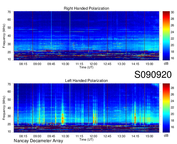Click the 15:00 tick under Right Handed plot

(149, 64)
